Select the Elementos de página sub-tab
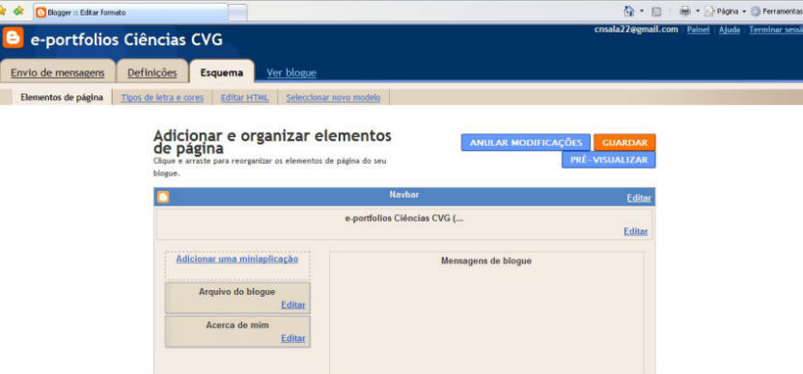Viewport: 803px width, 374px height. click(x=62, y=96)
